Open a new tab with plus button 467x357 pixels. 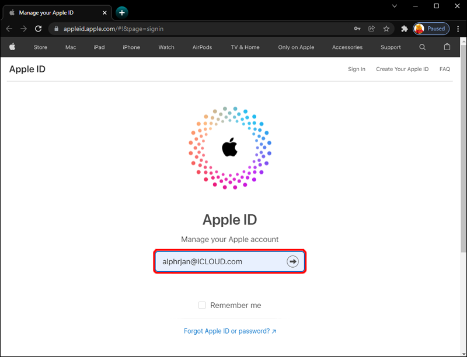[122, 13]
